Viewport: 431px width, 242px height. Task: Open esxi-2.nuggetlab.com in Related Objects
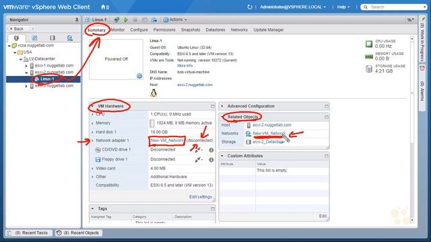click(x=272, y=125)
